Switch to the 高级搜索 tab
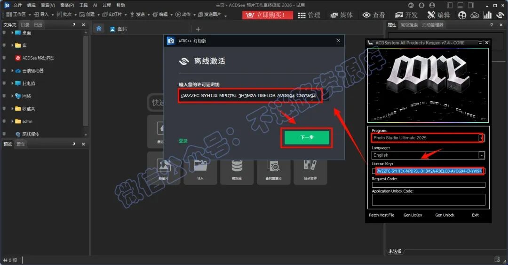The width and height of the screenshot is (508, 265). tap(409, 25)
